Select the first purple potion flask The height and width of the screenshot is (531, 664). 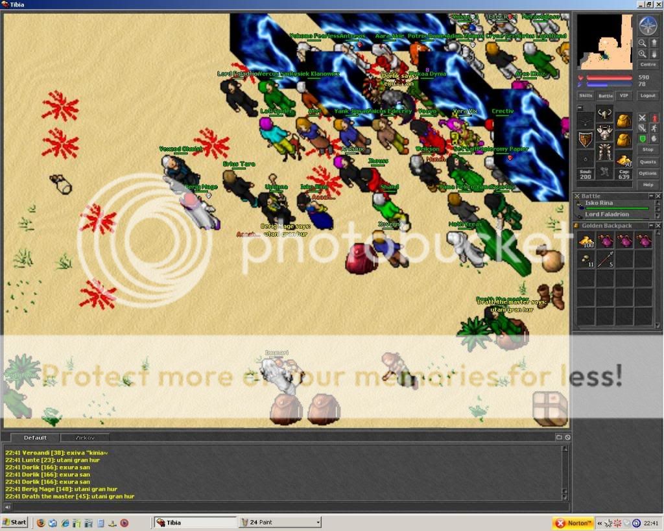[x=605, y=241]
